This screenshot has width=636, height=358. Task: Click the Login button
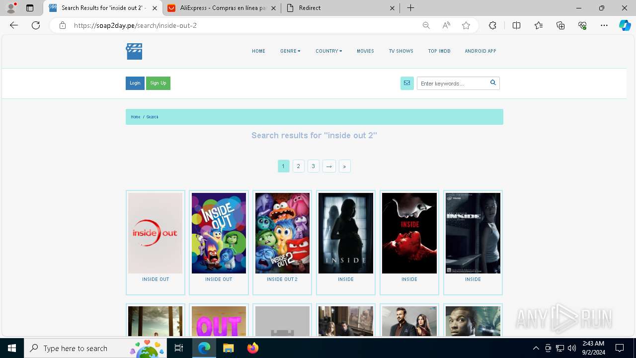[135, 83]
